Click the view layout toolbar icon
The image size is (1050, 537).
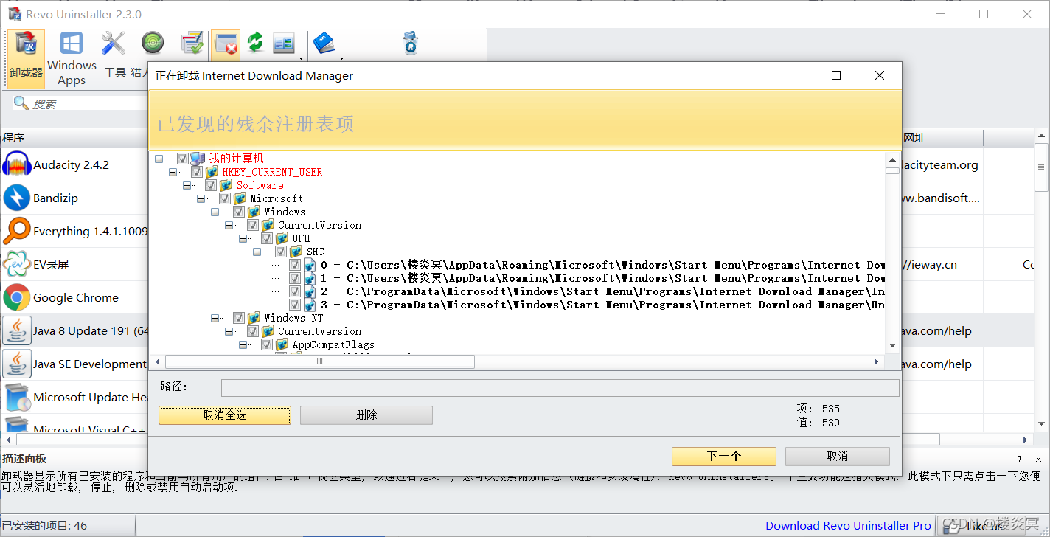coord(284,43)
